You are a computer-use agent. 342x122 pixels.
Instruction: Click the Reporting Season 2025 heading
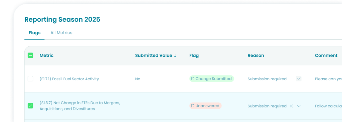pyautogui.click(x=62, y=19)
